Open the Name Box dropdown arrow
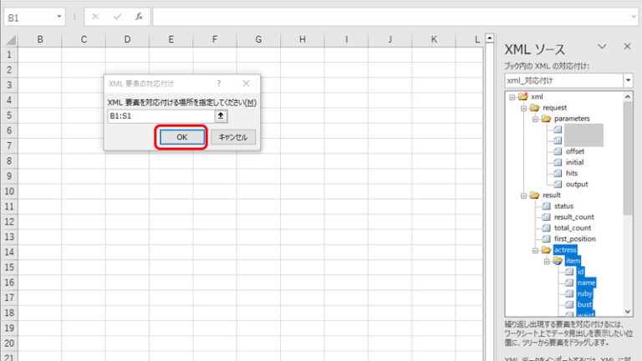Image resolution: width=642 pixels, height=361 pixels. point(59,16)
